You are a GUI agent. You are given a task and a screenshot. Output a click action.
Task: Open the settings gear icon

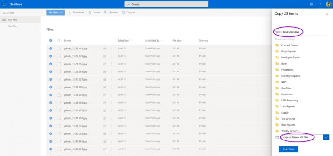point(311,4)
